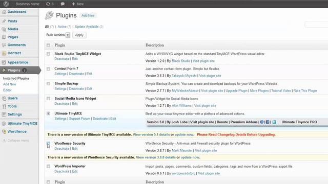Viewport: 328px width, 184px height.
Task: Click the Plugins page heading icon
Action: pyautogui.click(x=49, y=15)
